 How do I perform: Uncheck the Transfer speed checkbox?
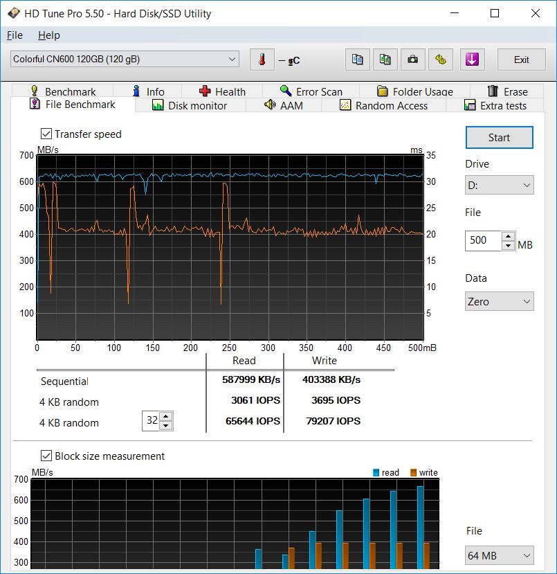(x=47, y=134)
